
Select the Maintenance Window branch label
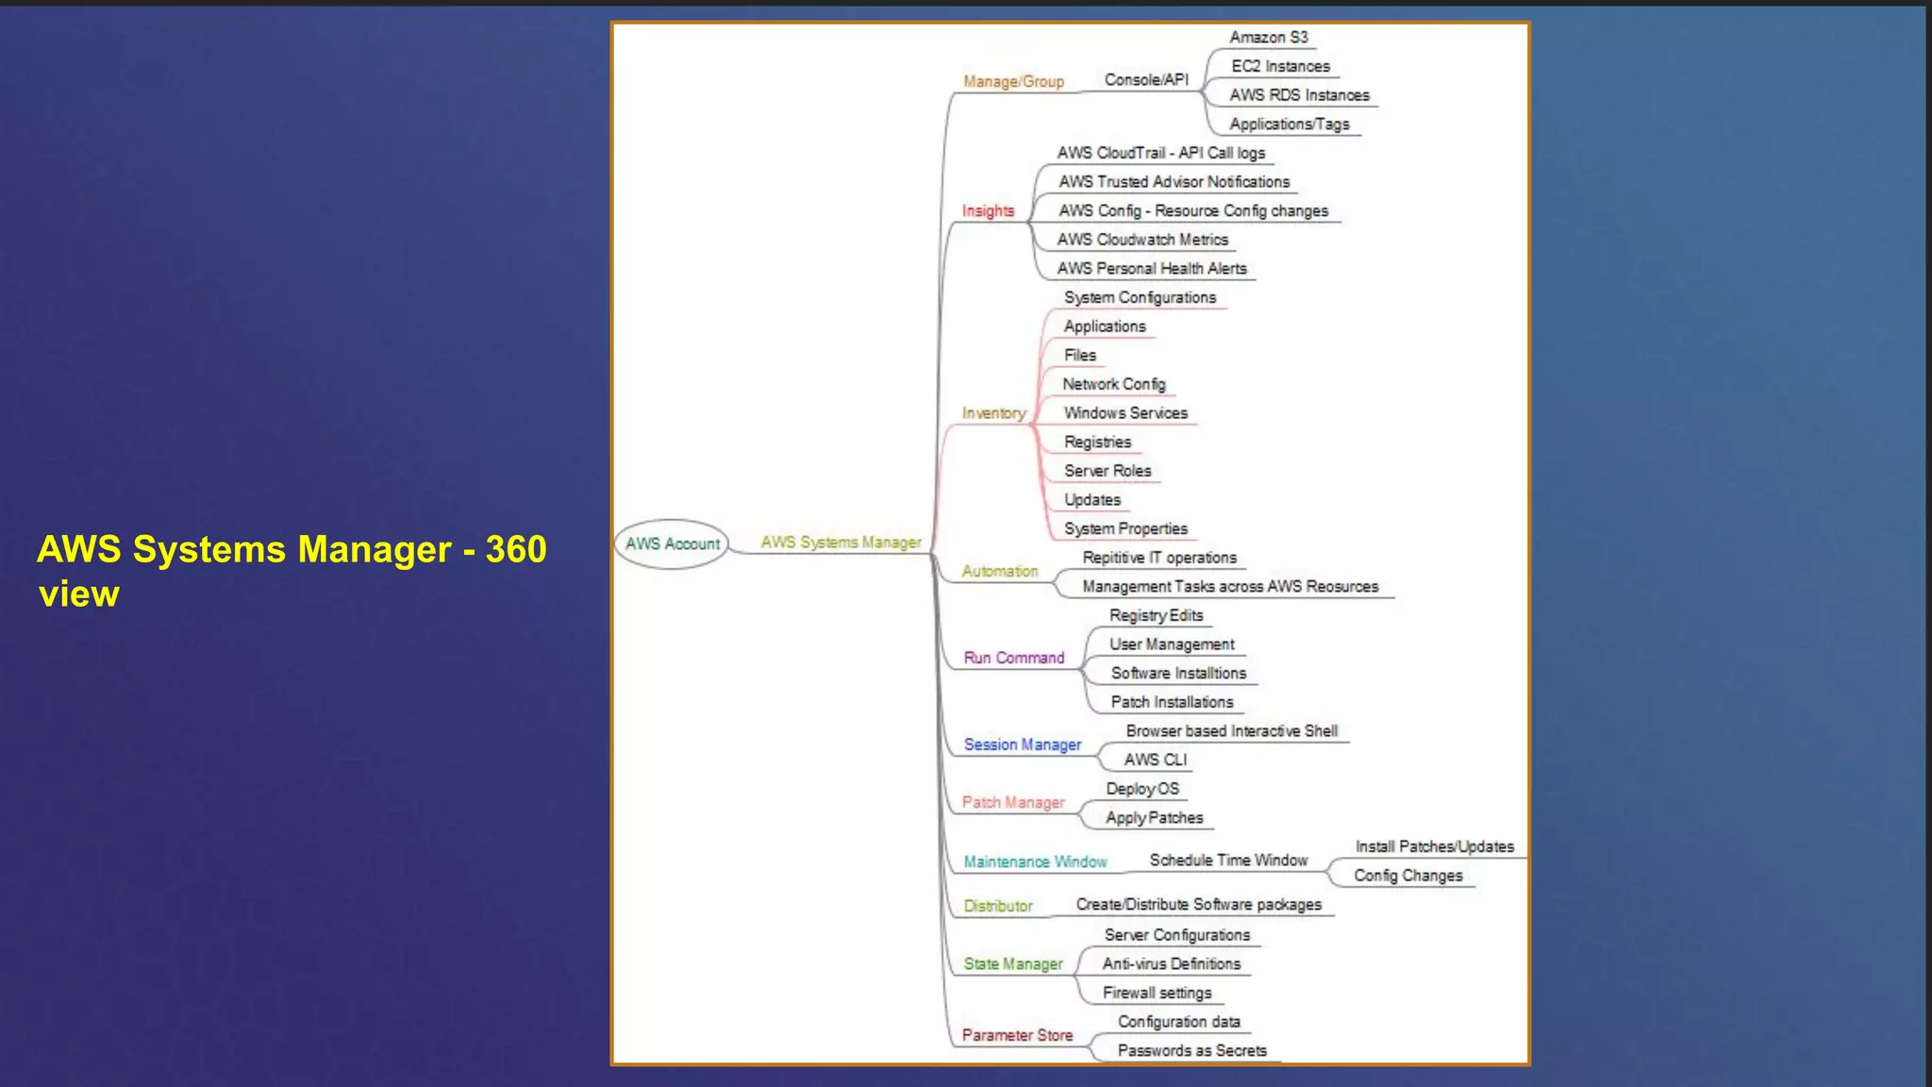[x=1034, y=861]
